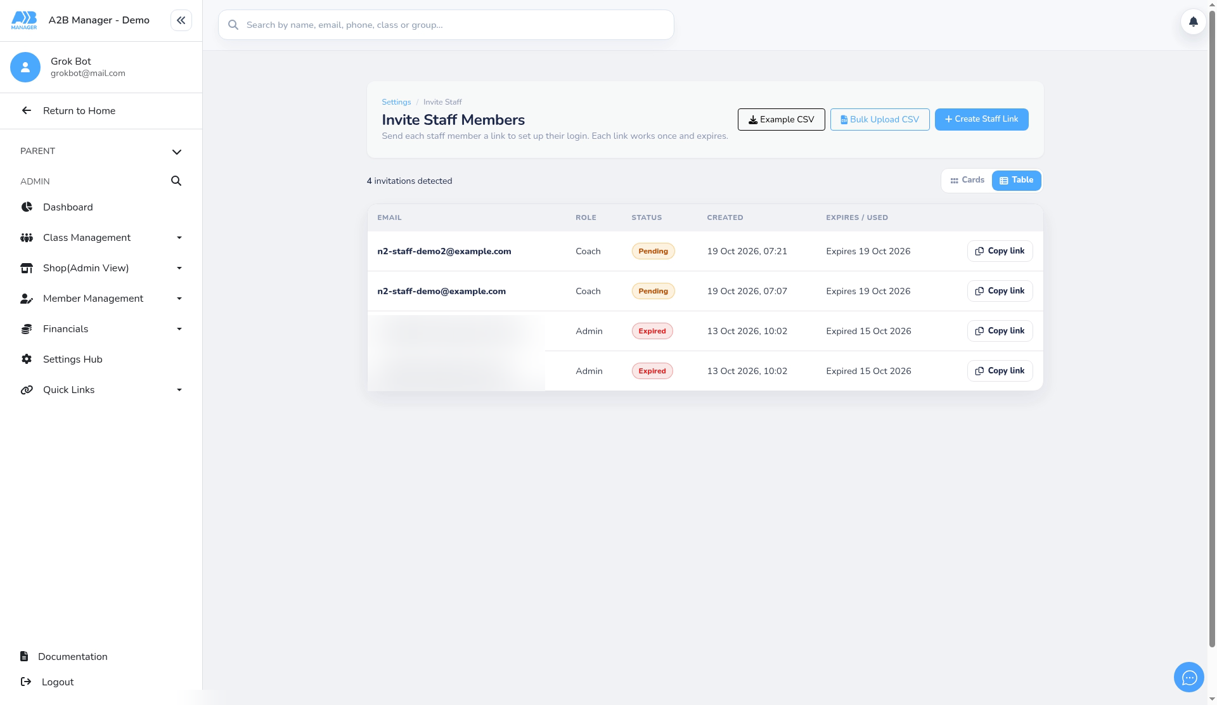Click the Documentation file icon
The height and width of the screenshot is (705, 1217).
point(24,656)
